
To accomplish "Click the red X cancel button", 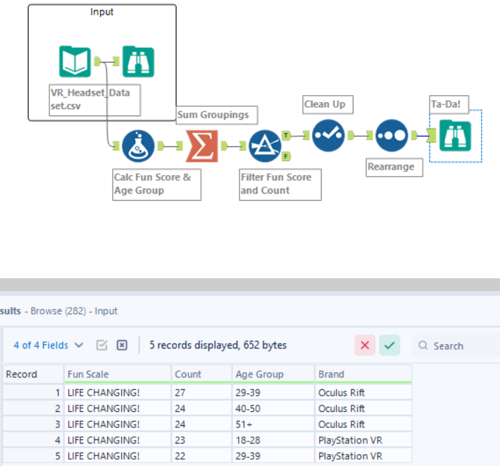I will coord(364,345).
